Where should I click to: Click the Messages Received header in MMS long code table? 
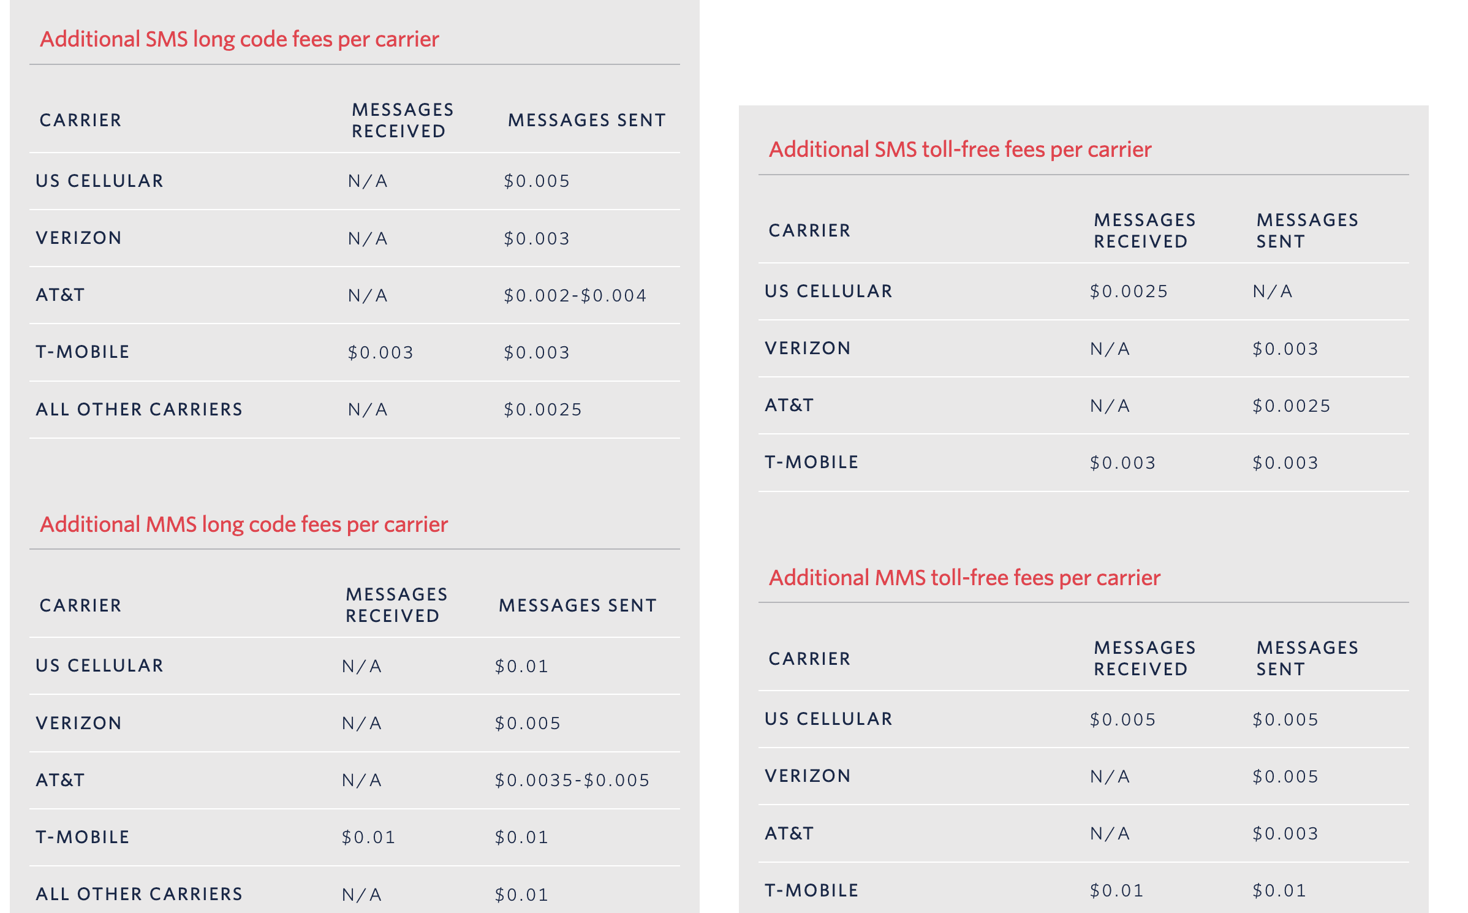396,605
